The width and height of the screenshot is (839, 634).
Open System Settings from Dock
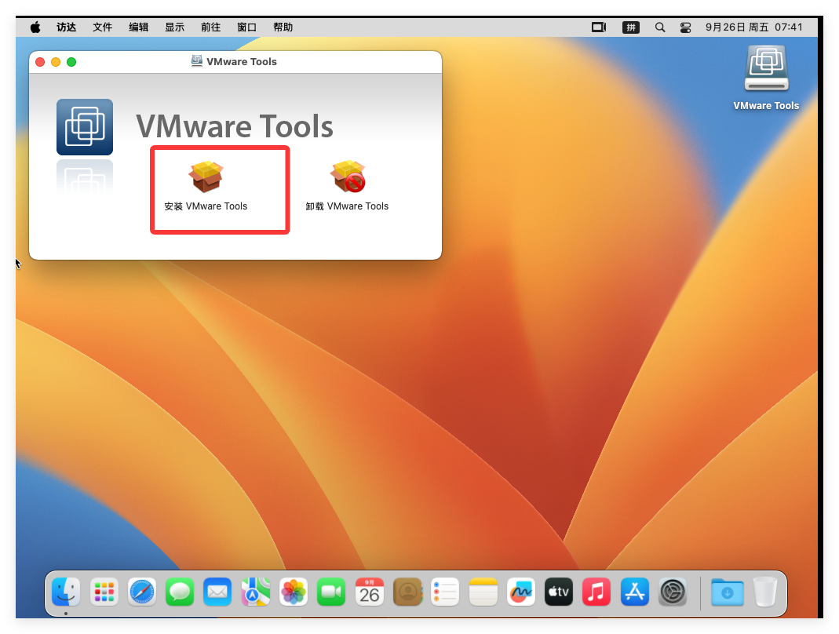click(673, 592)
